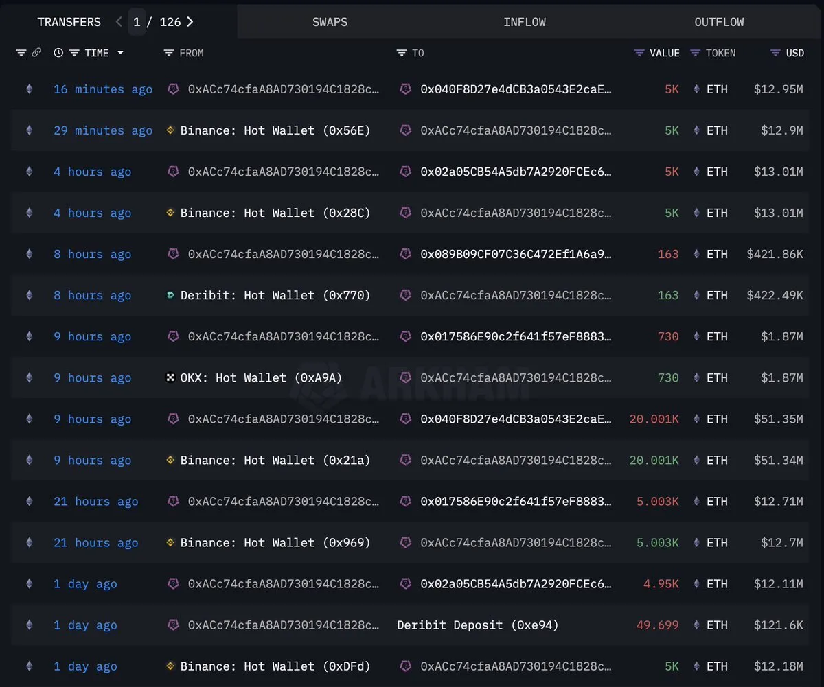
Task: Open the TO column filter
Action: [x=402, y=53]
